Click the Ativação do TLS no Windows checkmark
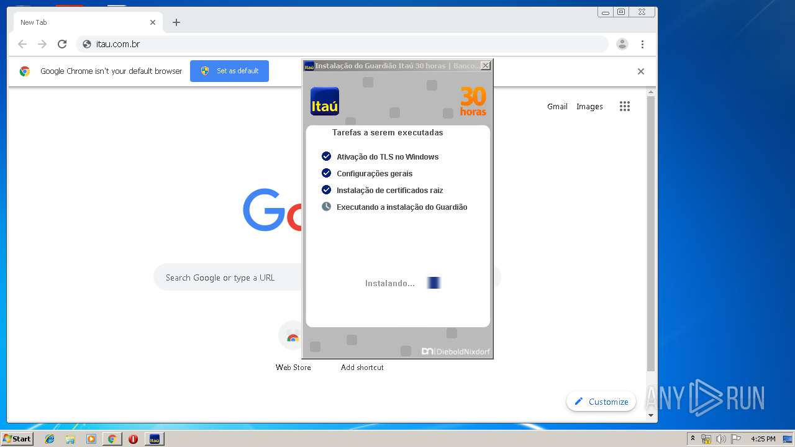This screenshot has width=795, height=447. [x=326, y=156]
